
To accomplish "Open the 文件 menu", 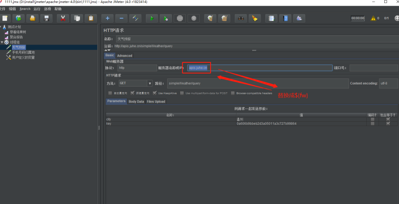I will 3,9.
